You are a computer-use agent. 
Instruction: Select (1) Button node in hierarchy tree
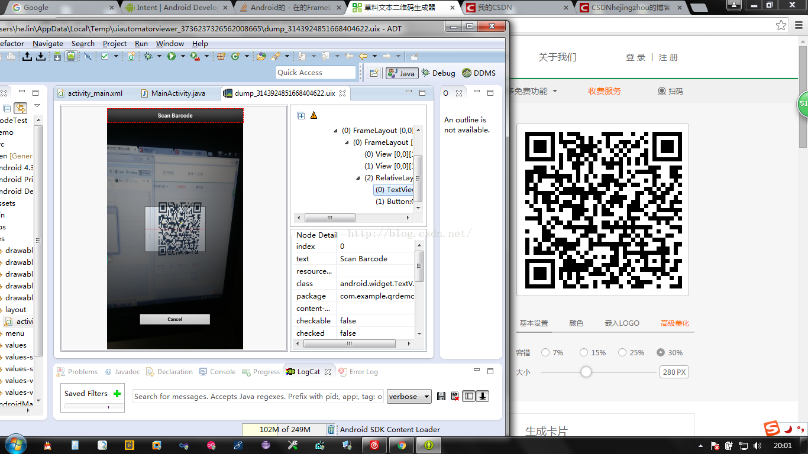(394, 202)
